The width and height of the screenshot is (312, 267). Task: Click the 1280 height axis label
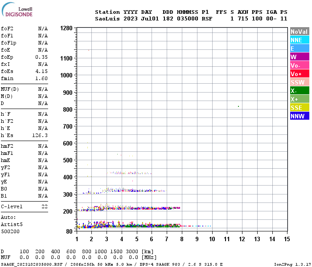coord(66,28)
